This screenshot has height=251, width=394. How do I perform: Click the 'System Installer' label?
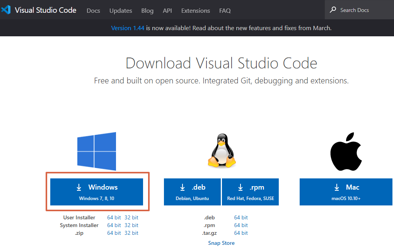tap(79, 225)
